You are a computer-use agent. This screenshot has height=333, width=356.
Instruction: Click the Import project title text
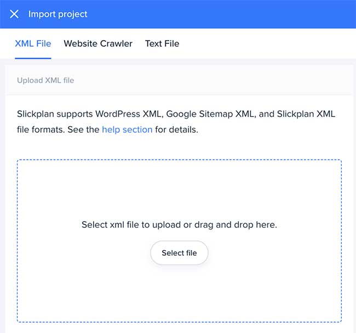pyautogui.click(x=58, y=14)
